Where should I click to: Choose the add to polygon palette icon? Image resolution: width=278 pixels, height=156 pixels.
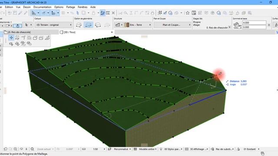(x=35, y=38)
